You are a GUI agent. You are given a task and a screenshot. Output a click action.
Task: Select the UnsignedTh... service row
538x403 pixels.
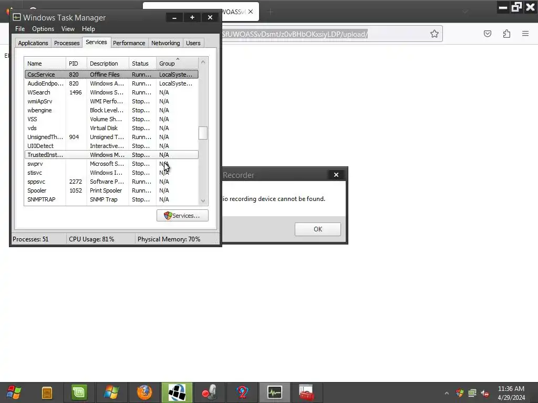[x=111, y=137]
